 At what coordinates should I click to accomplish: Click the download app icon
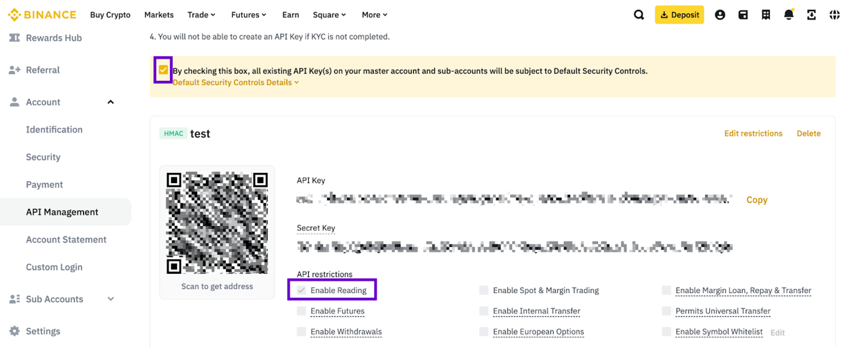pyautogui.click(x=812, y=15)
